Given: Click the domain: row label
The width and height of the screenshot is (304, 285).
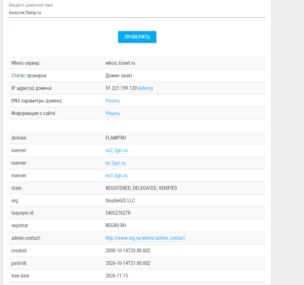Looking at the screenshot, I should click(x=19, y=138).
